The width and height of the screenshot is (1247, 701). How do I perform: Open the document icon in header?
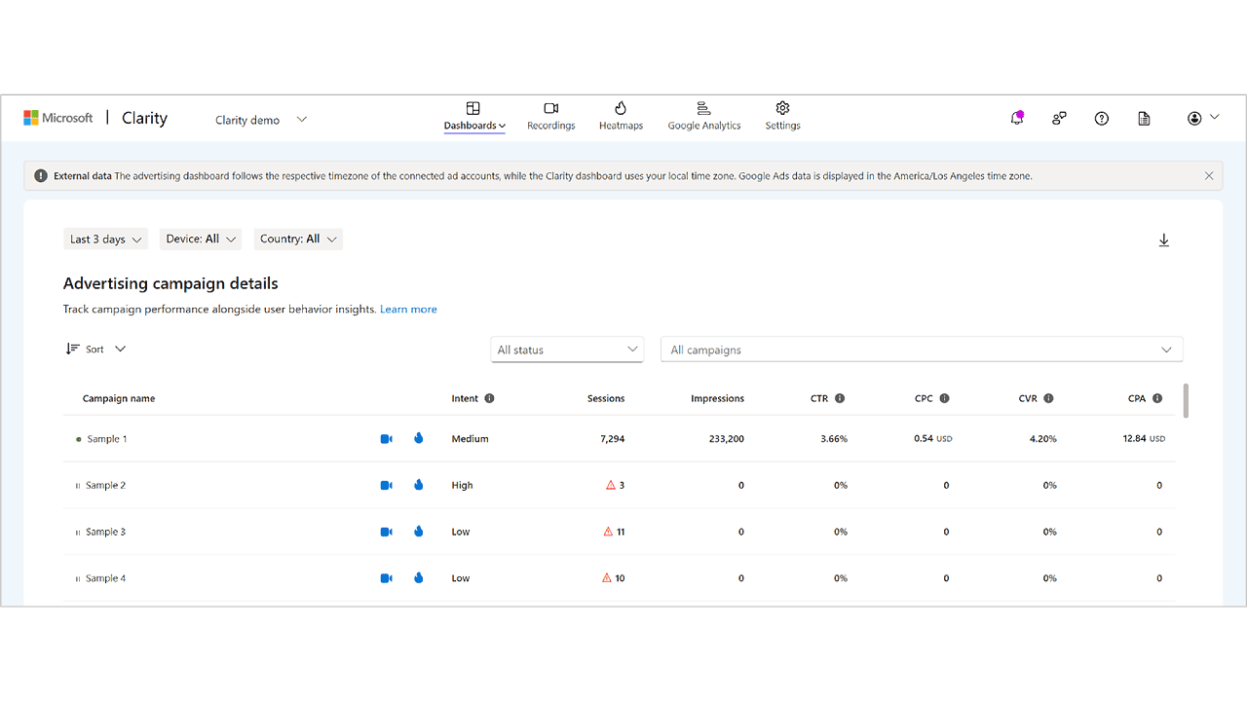coord(1144,118)
